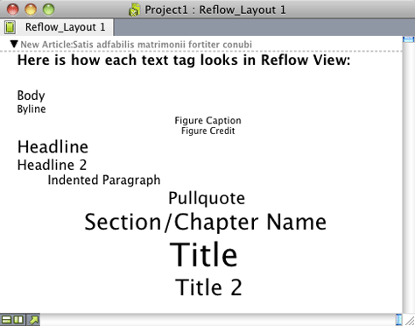Click the "Body" text line
415x326 pixels.
tap(32, 96)
